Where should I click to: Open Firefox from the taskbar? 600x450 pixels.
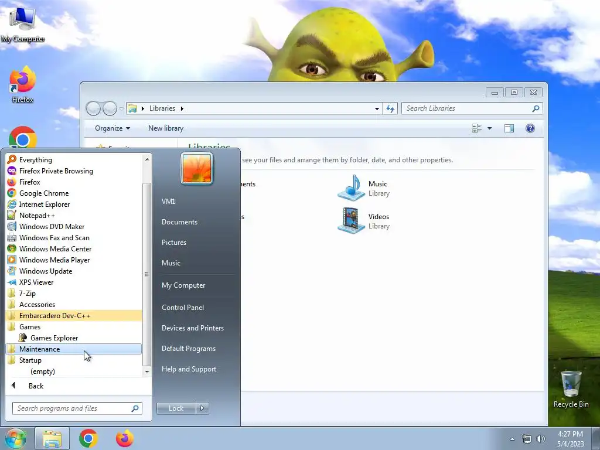125,438
